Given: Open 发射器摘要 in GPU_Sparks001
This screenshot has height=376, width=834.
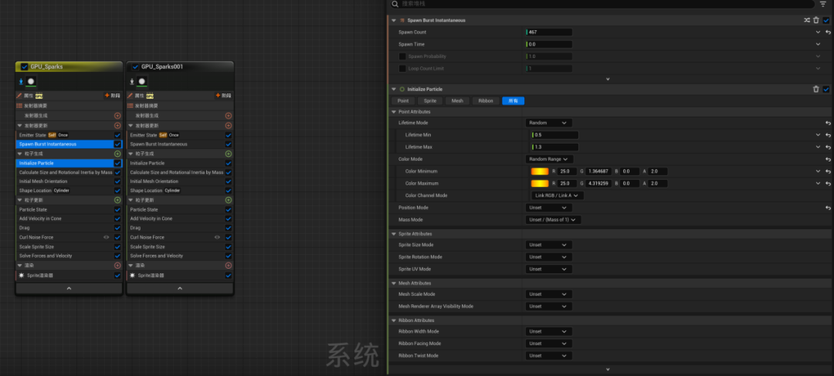Looking at the screenshot, I should [x=146, y=106].
